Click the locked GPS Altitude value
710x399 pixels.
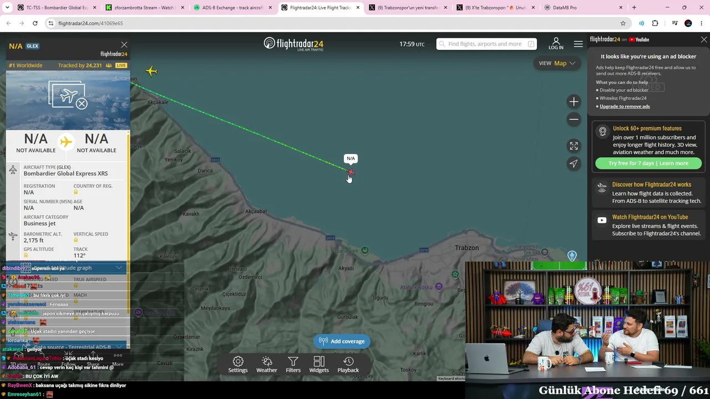coord(26,255)
